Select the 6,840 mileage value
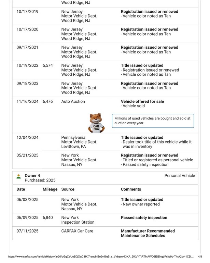Image resolution: width=210 pixels, height=263 pixels. coord(48,217)
